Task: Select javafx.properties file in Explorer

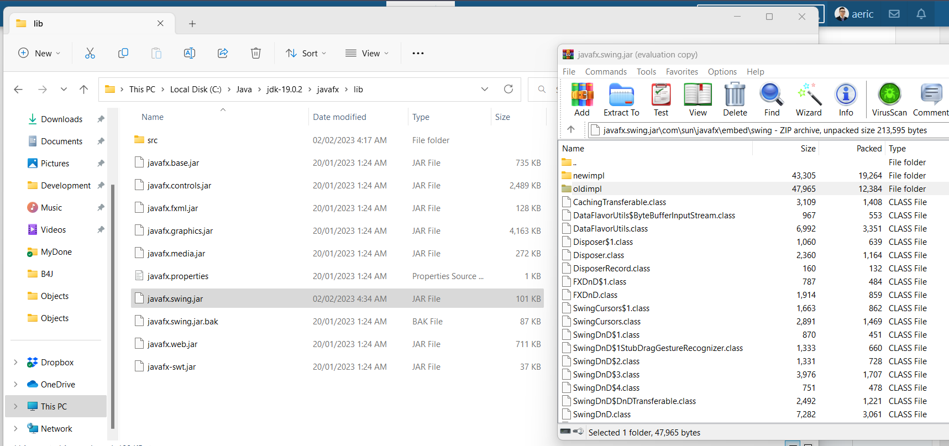Action: coord(337,276)
